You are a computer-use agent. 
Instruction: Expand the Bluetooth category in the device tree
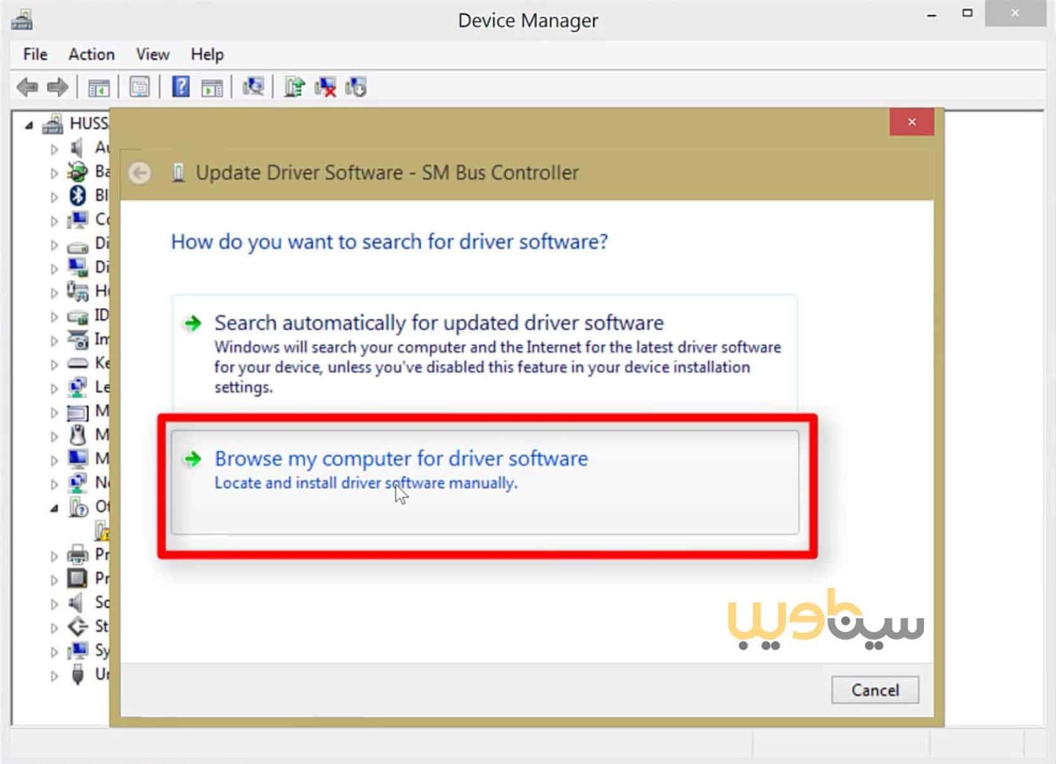[x=54, y=196]
